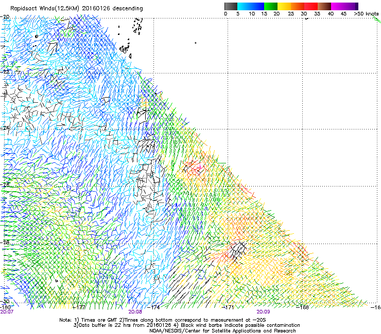Click the cyan-blue 5–15 knots legend segment

251,6
